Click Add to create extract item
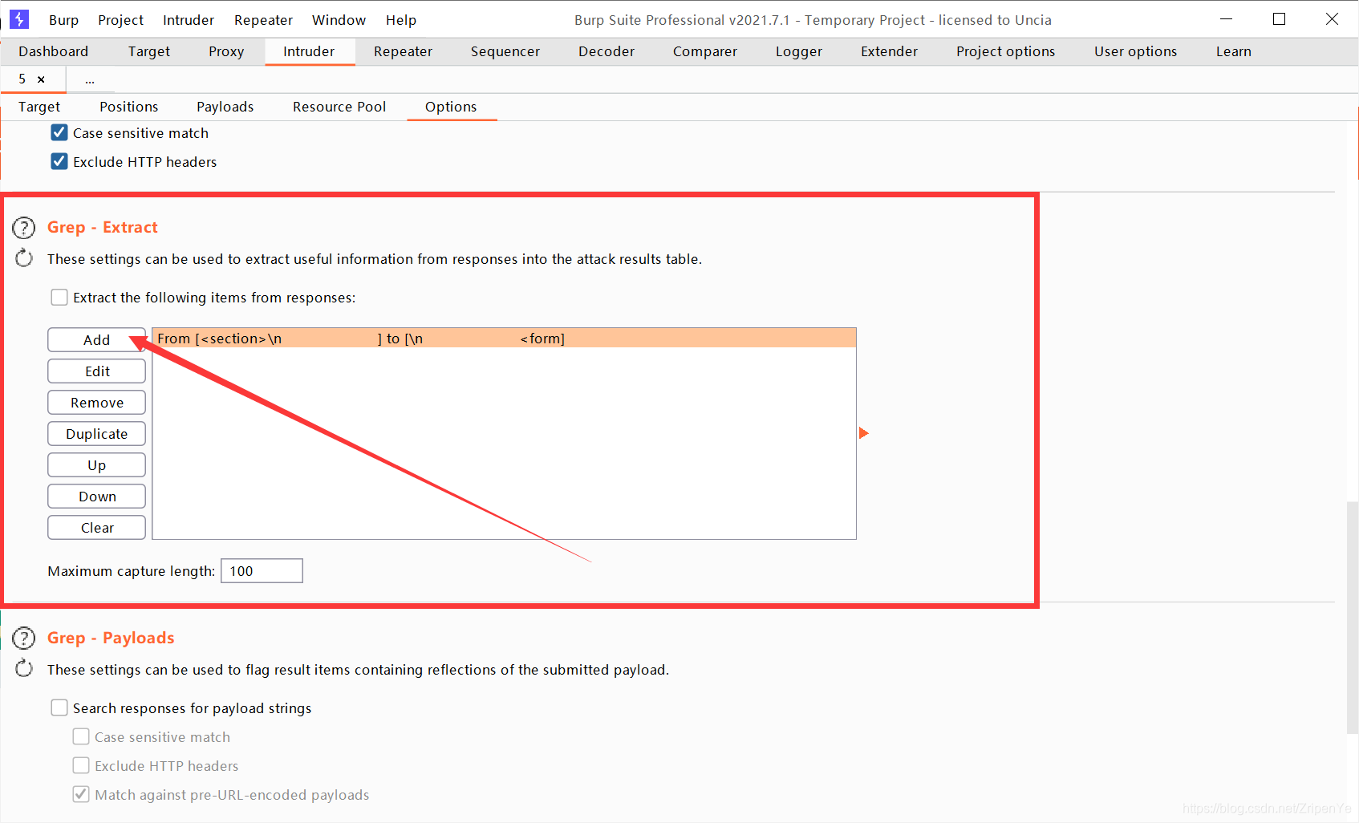1359x823 pixels. click(96, 340)
